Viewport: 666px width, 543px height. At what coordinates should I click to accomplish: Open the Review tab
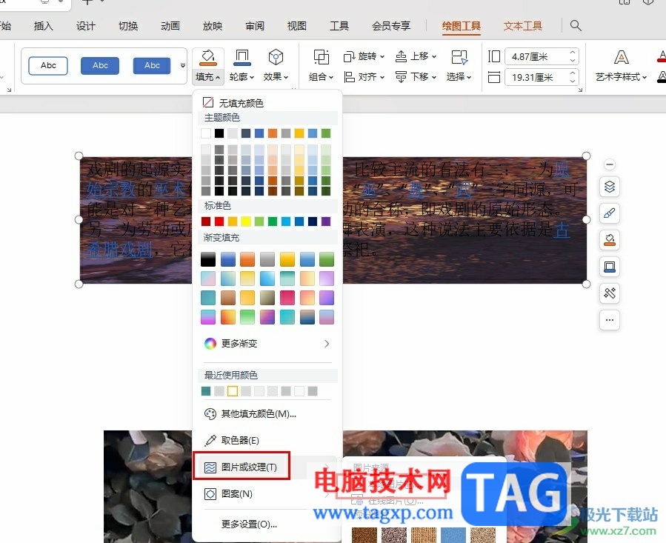pos(255,26)
